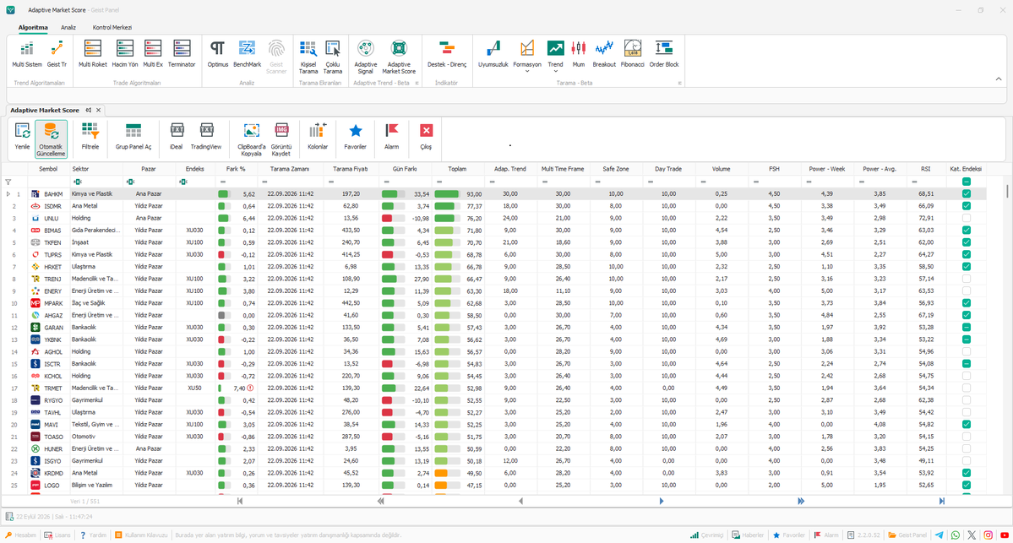Open the Kullanım Kılavuzu guide
This screenshot has width=1013, height=543.
(141, 535)
